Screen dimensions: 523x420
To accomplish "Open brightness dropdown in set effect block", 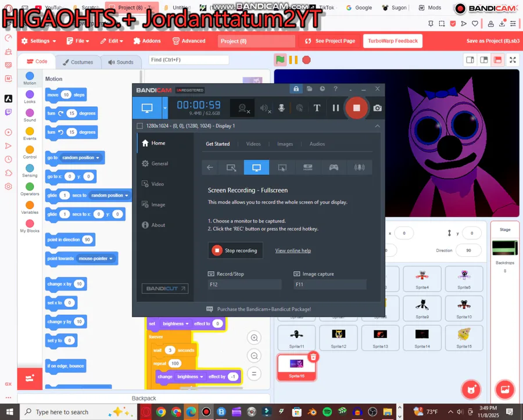I will click(x=175, y=324).
